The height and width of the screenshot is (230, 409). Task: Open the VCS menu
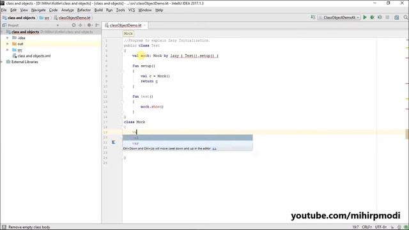click(x=132, y=10)
